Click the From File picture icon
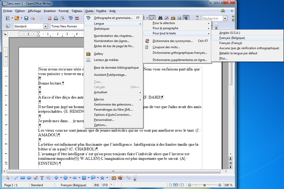Screen dimensions: 284x189 click(120, 178)
